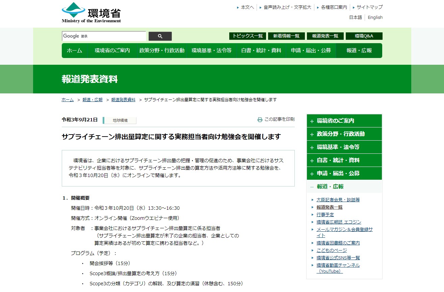Open 環境省動画チャンネル（YouTube）link
Viewport: 444px width, 292px height.
338,265
